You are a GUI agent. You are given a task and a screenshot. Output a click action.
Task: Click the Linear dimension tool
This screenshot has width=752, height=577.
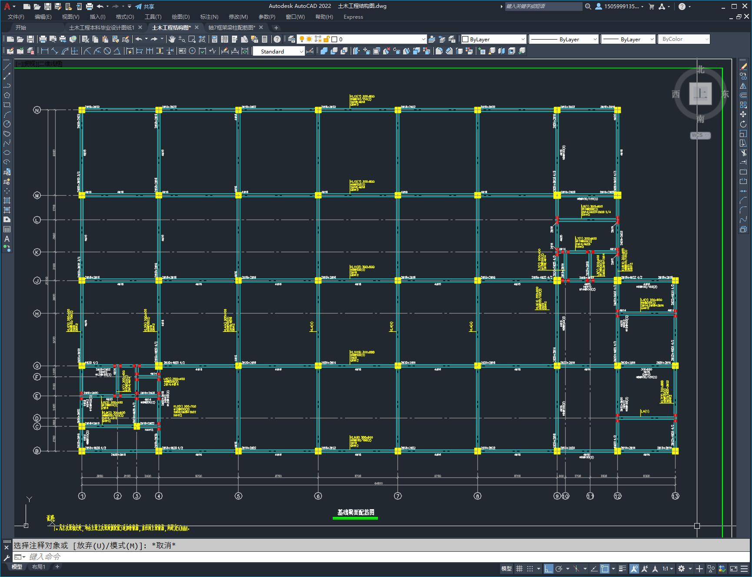click(x=44, y=51)
